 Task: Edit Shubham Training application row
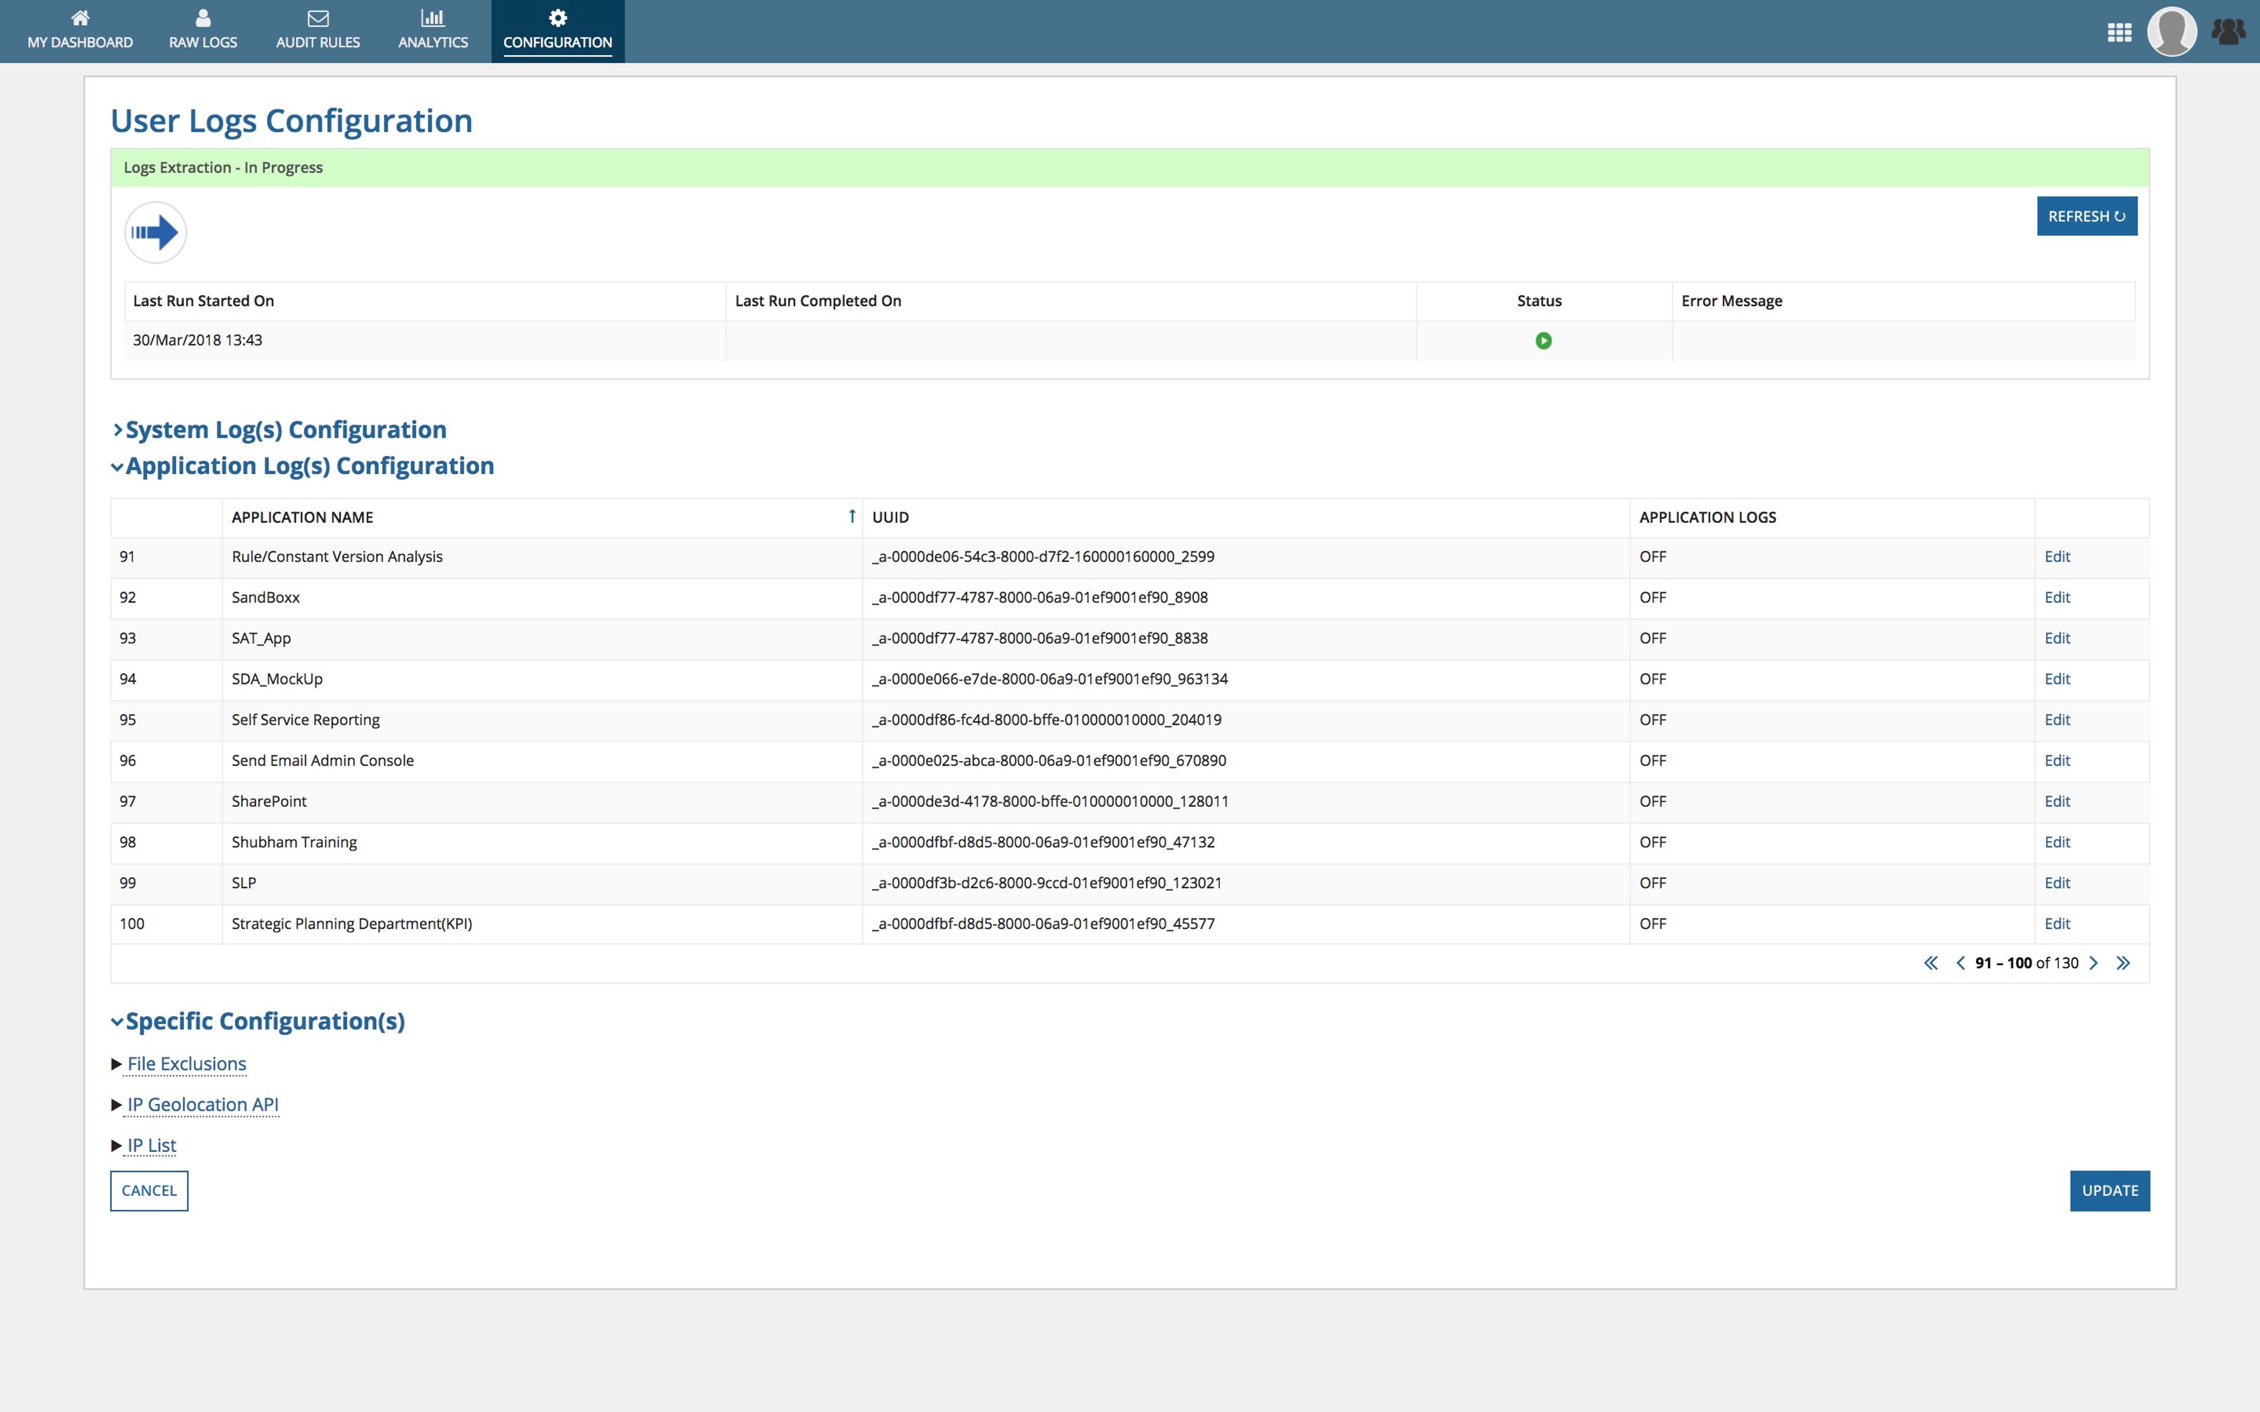(2056, 842)
